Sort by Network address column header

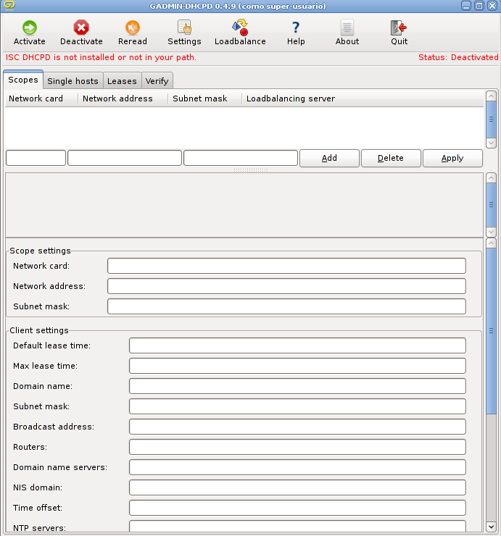point(123,99)
